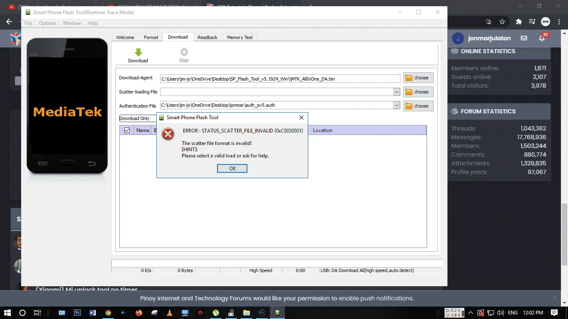Click the Smart Phone Flash Tool taskbar icon
This screenshot has height=319, width=568.
pos(277,313)
